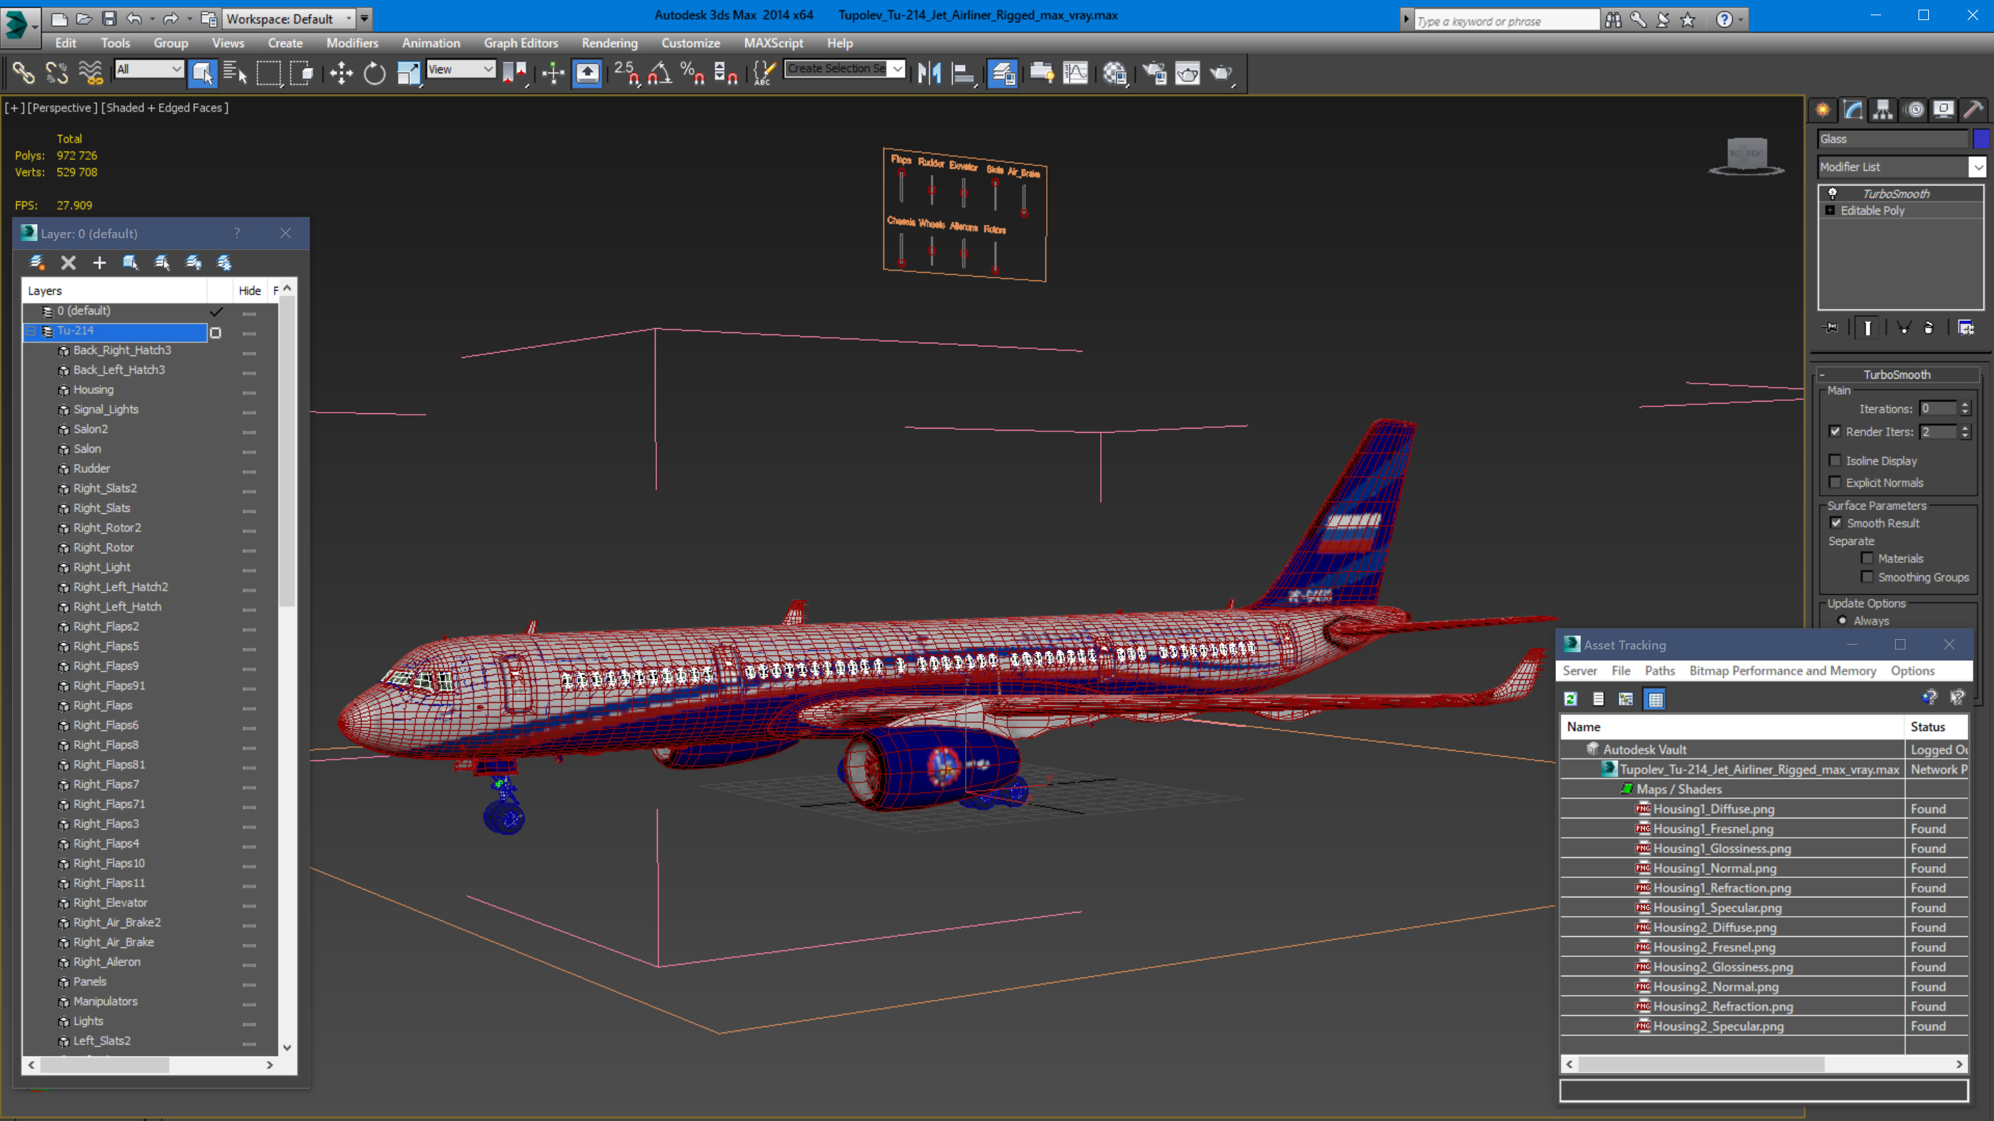The image size is (1994, 1121).
Task: Open quick access toolbar customize arrow
Action: pyautogui.click(x=363, y=19)
